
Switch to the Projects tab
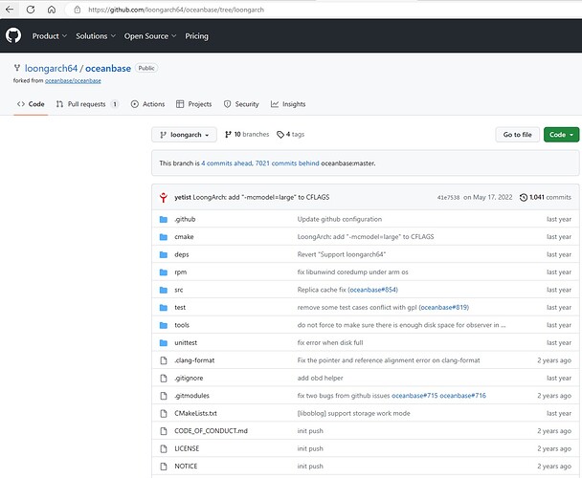pyautogui.click(x=193, y=104)
